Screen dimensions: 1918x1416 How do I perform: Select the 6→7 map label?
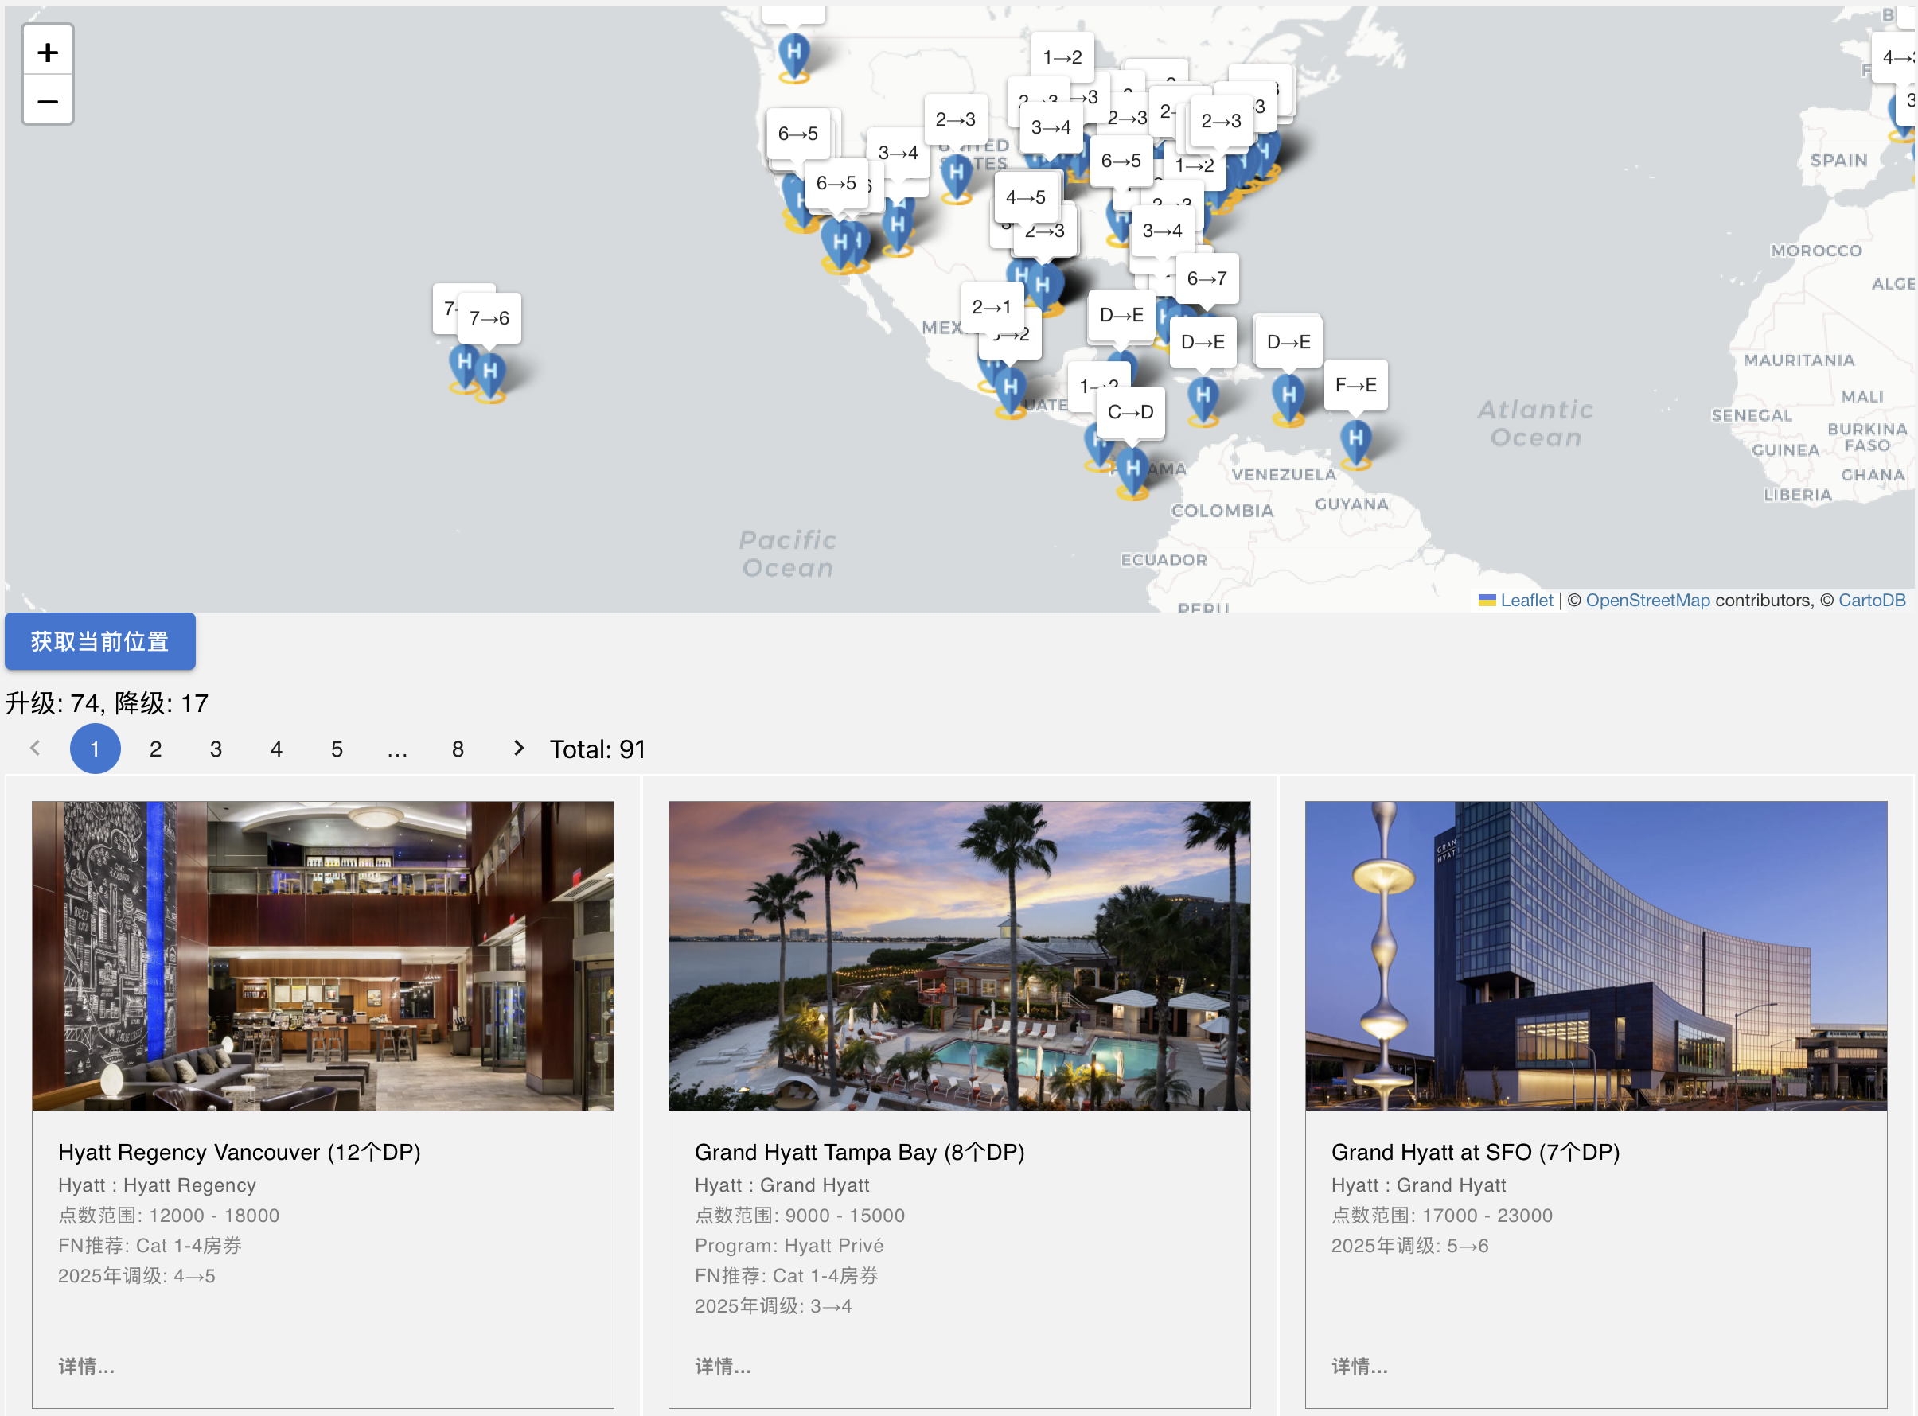pos(1207,278)
